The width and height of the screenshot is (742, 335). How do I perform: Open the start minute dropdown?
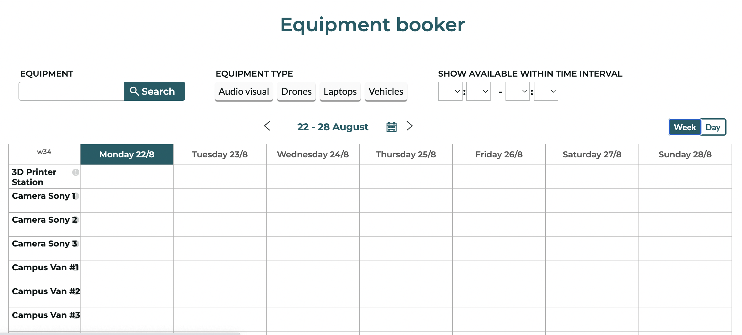click(478, 91)
